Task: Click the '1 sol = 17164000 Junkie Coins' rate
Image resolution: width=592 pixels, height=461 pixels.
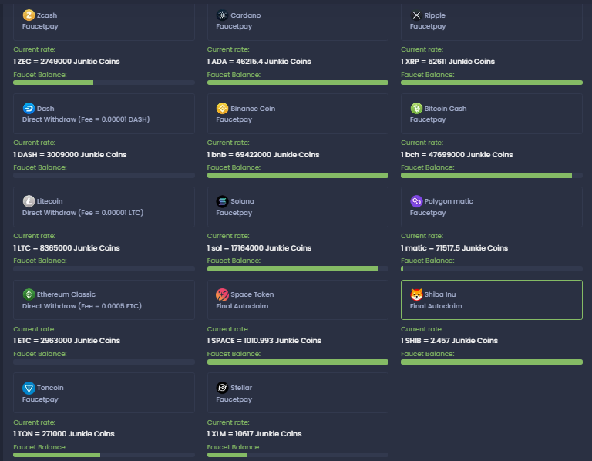Action: pyautogui.click(x=259, y=247)
